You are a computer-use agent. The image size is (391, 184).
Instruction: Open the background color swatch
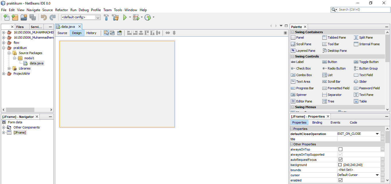pyautogui.click(x=339, y=165)
